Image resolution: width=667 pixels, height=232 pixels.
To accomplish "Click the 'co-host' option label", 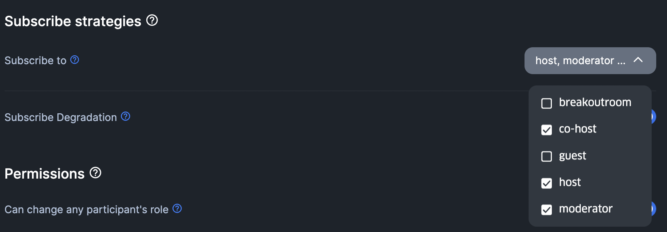I will pos(577,129).
